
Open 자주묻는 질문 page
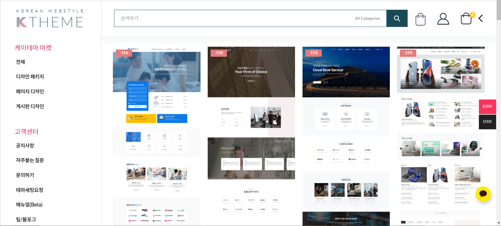30,160
